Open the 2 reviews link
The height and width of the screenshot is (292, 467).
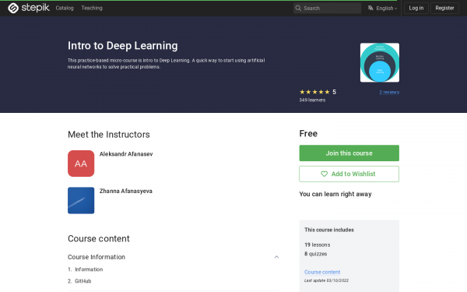click(389, 93)
